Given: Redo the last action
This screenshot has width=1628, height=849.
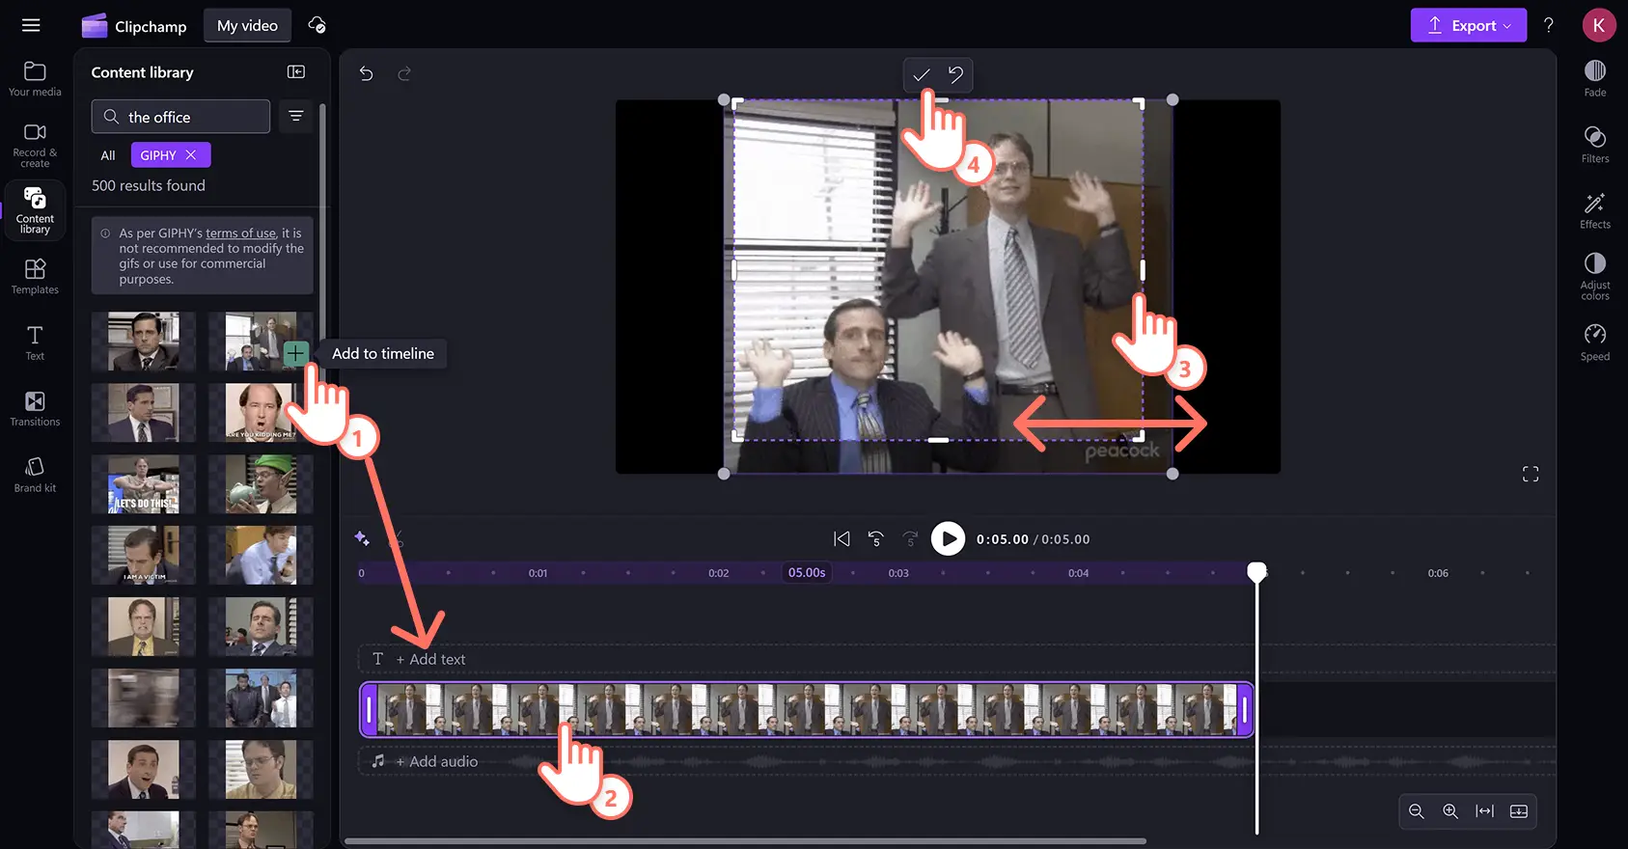Looking at the screenshot, I should click(404, 73).
